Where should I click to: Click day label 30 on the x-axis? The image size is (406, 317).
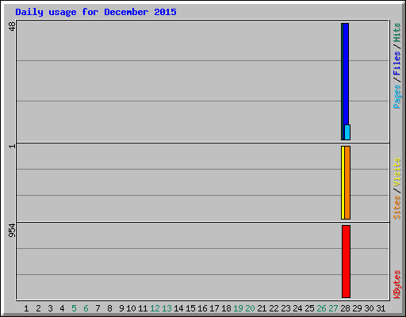(369, 308)
